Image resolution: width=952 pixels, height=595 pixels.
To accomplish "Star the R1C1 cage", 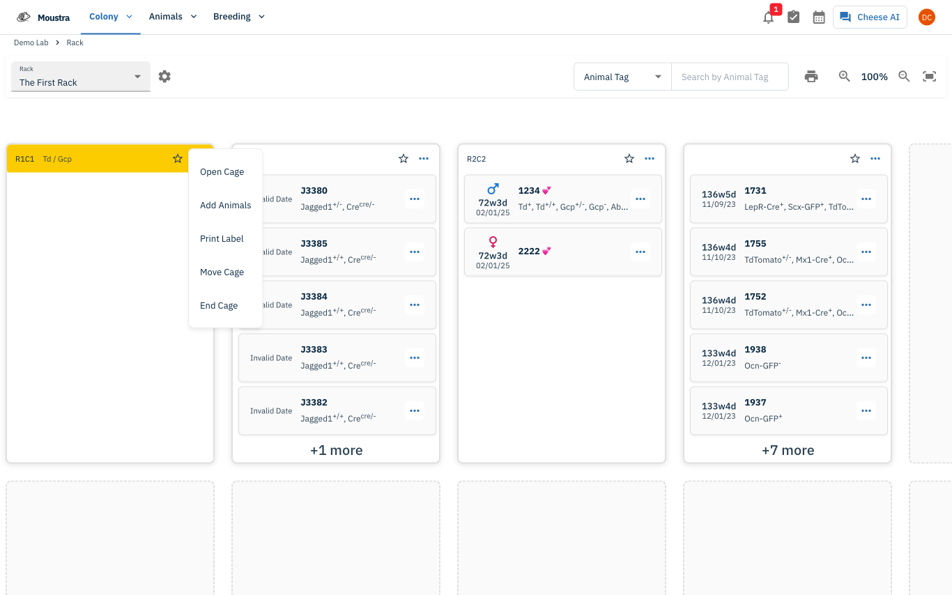I will (178, 159).
